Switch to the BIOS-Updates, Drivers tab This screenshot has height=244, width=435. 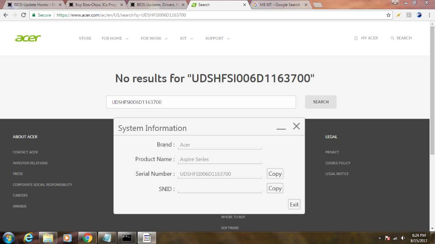(x=157, y=5)
